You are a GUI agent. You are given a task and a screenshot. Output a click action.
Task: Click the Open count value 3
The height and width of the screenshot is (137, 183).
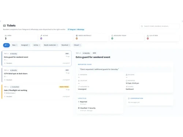(5, 38)
